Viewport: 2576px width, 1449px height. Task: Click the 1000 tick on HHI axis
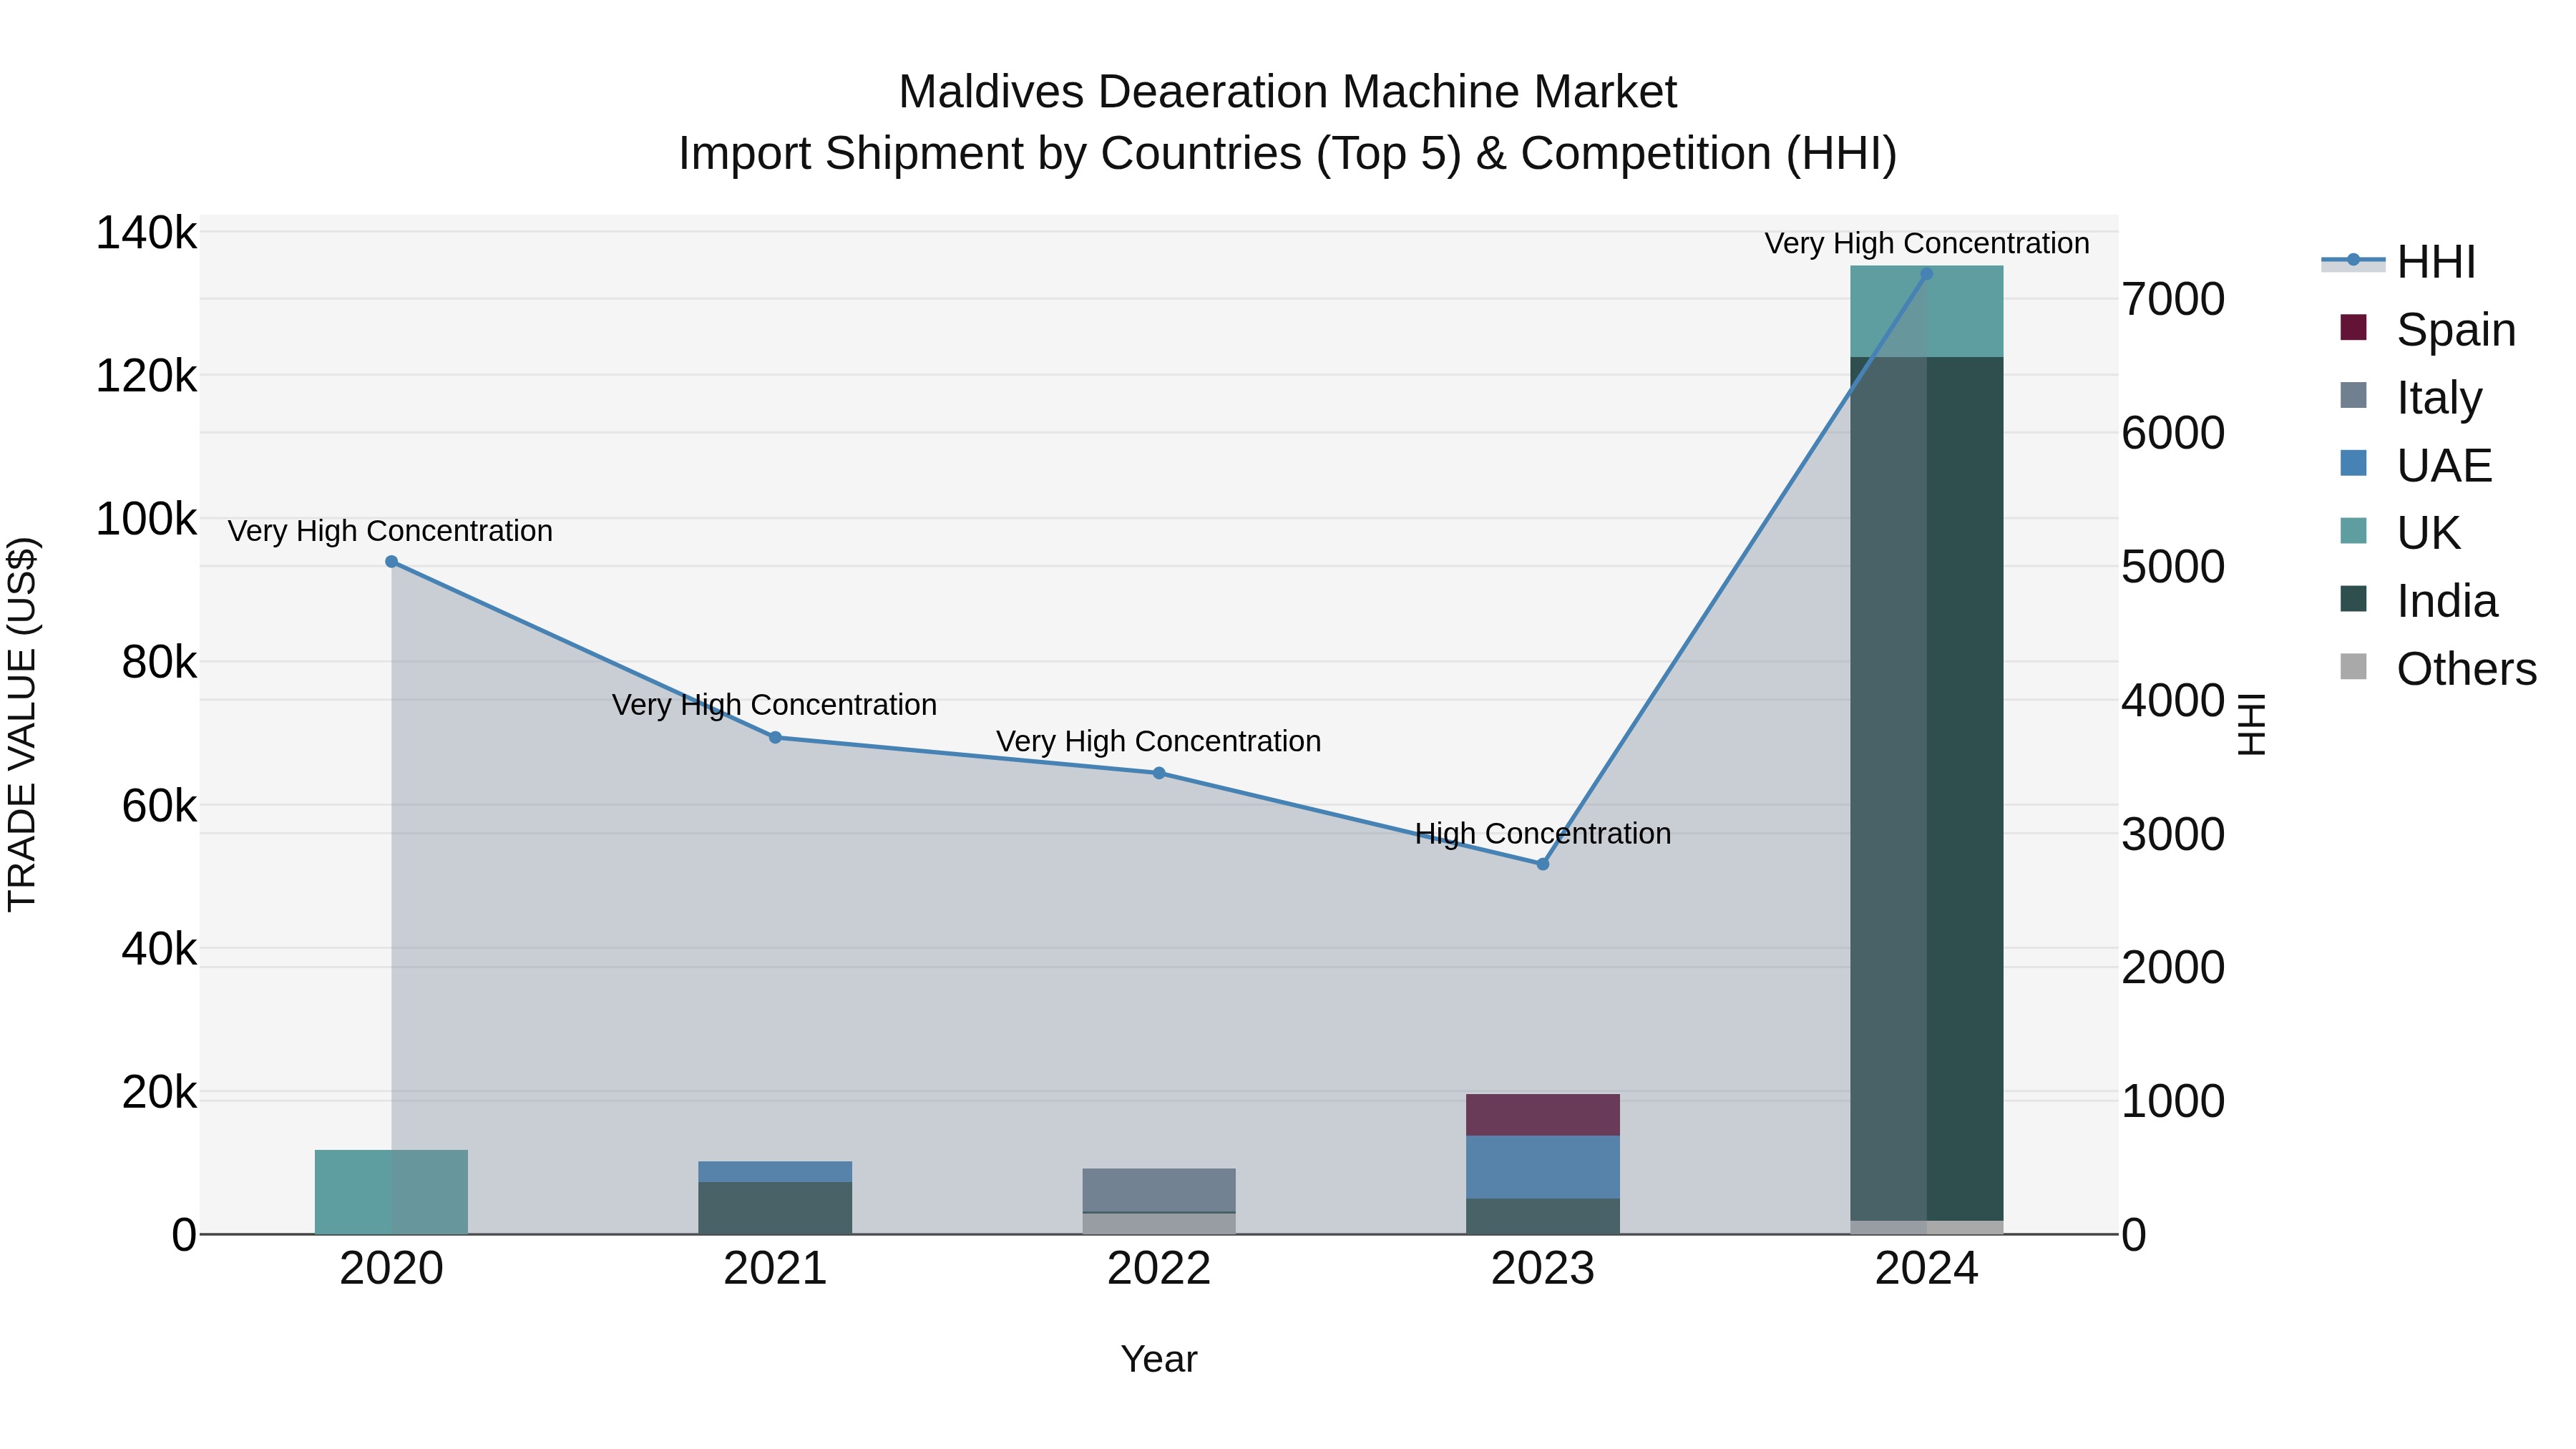point(2174,1101)
